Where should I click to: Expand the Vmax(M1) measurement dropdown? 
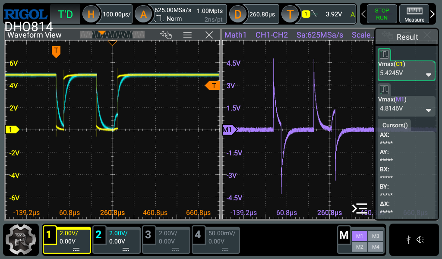(x=428, y=110)
